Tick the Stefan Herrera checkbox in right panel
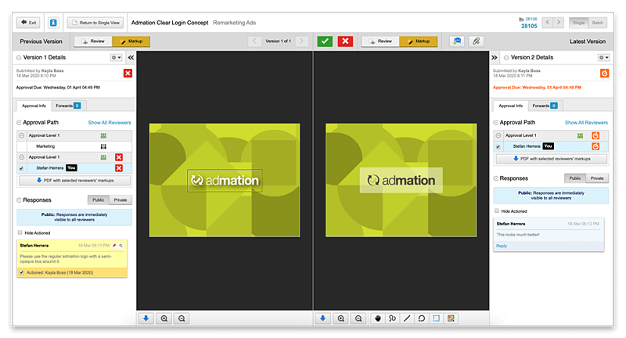 click(498, 147)
